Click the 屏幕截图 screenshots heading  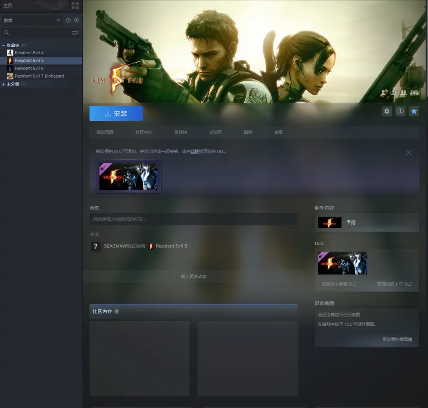coord(324,303)
